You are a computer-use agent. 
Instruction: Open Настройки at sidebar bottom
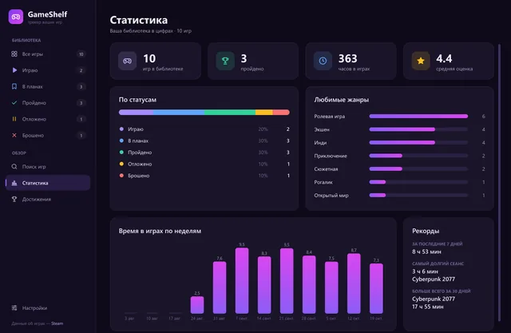[x=48, y=308]
